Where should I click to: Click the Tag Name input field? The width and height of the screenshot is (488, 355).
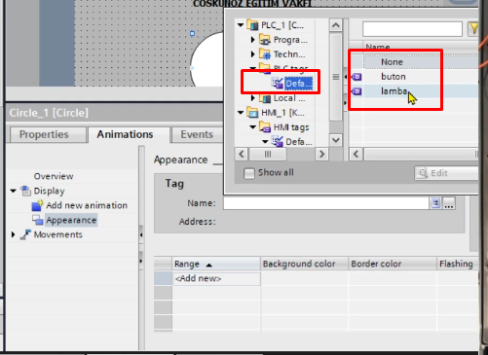point(326,203)
